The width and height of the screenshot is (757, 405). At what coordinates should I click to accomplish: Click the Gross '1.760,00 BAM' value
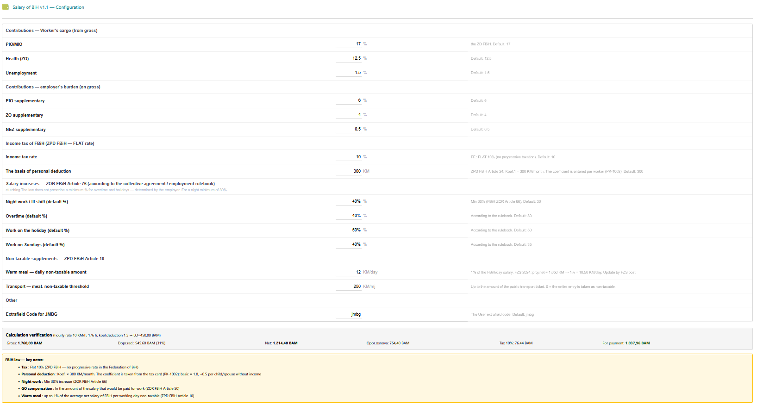click(x=30, y=343)
